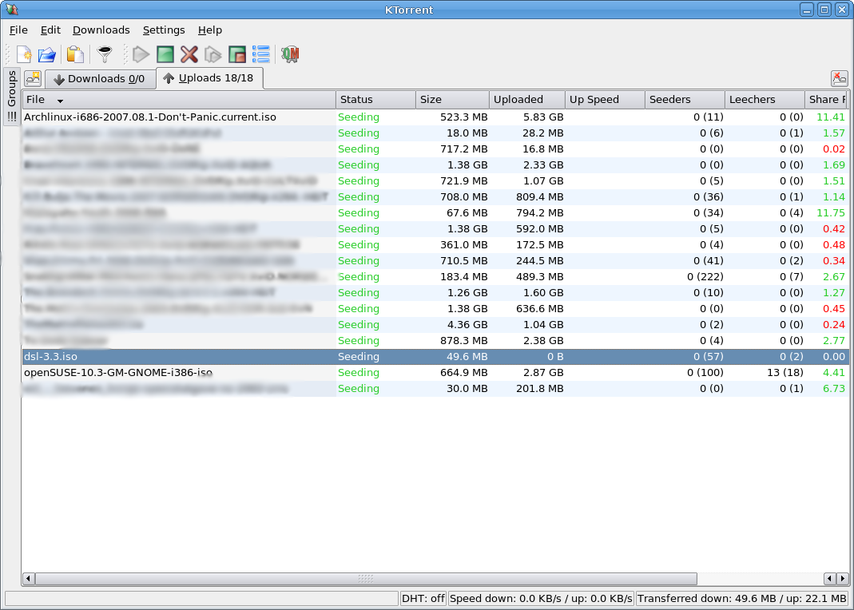This screenshot has width=854, height=610.
Task: Click the green Stop square icon
Action: (x=165, y=54)
